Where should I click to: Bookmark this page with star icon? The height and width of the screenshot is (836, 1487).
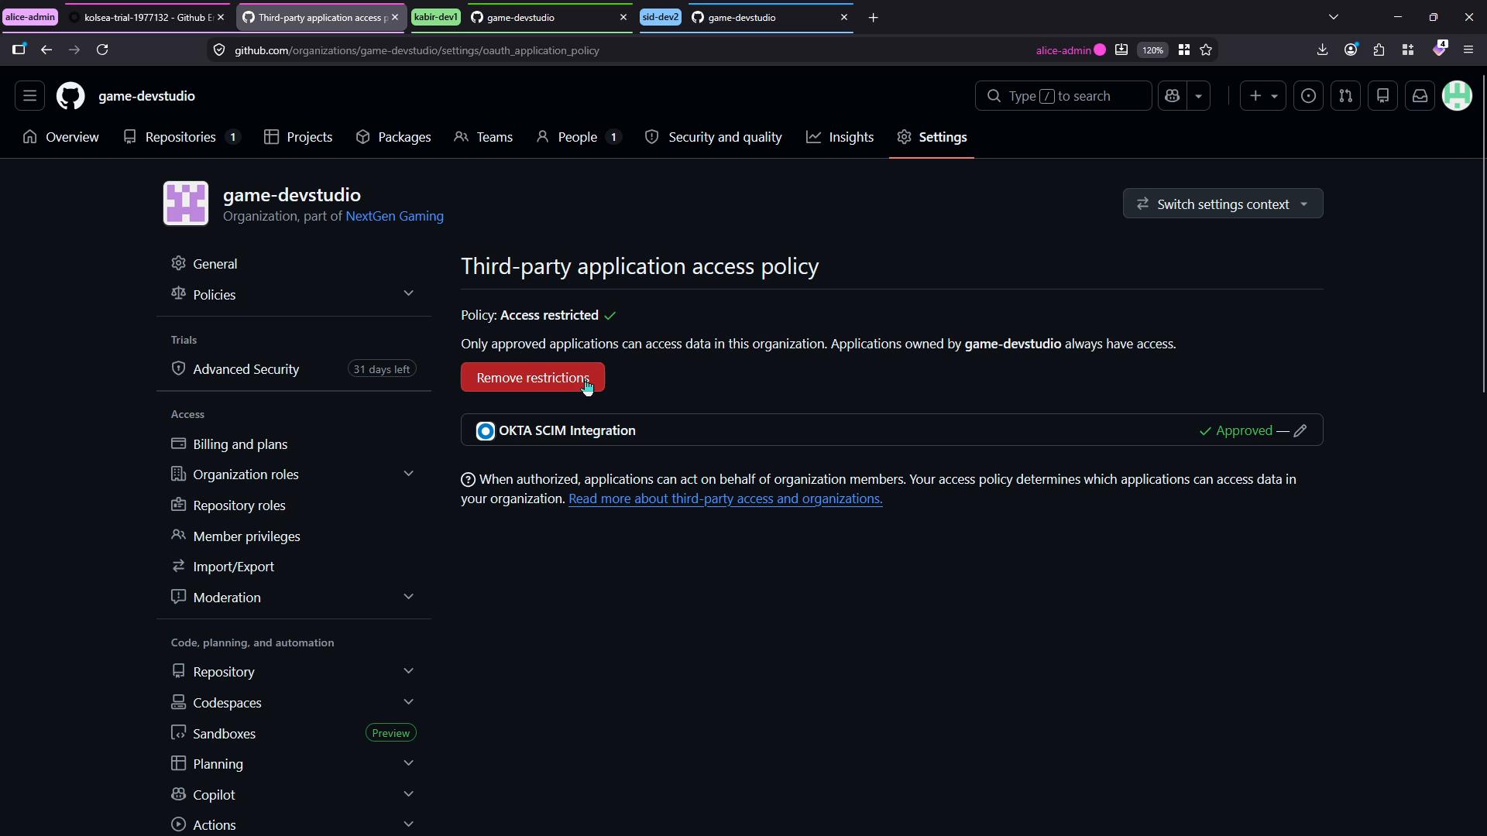(x=1206, y=50)
